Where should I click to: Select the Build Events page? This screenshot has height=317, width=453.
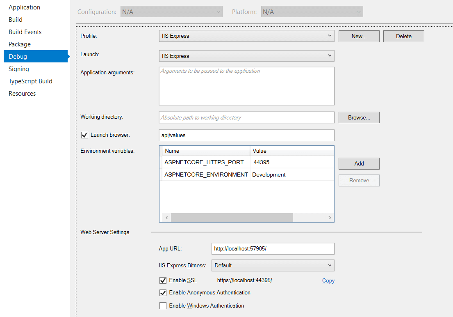[25, 32]
